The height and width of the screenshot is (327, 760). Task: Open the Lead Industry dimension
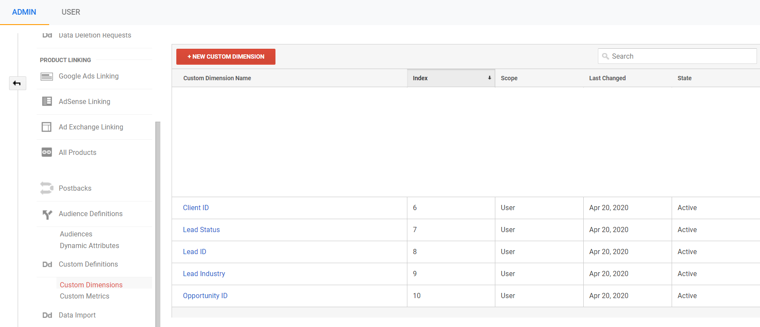204,274
